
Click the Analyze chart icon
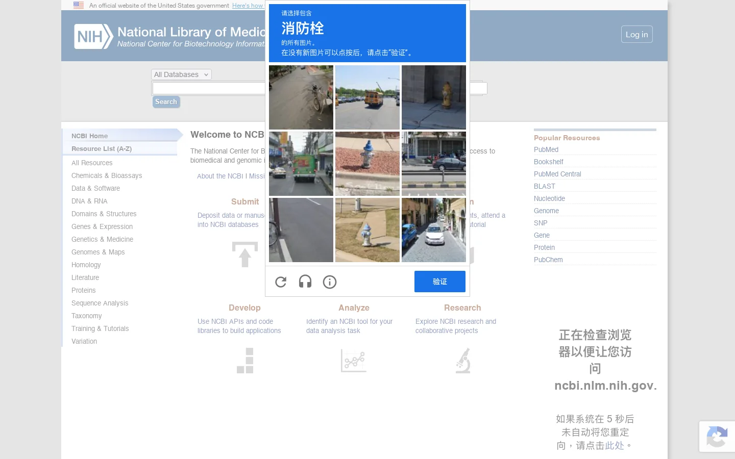tap(354, 361)
